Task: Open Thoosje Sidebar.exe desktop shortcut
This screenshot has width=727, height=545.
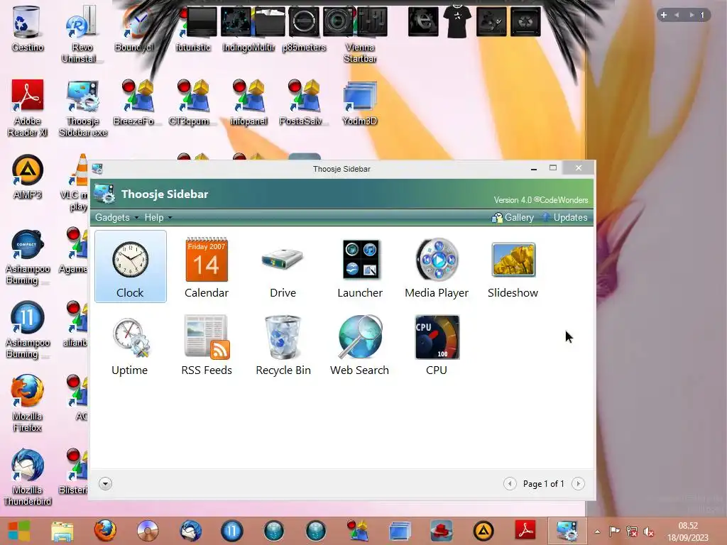Action: (83, 108)
